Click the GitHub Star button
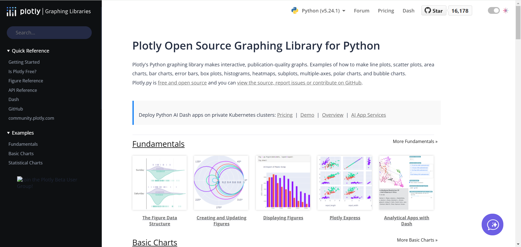The height and width of the screenshot is (247, 521). (x=434, y=11)
